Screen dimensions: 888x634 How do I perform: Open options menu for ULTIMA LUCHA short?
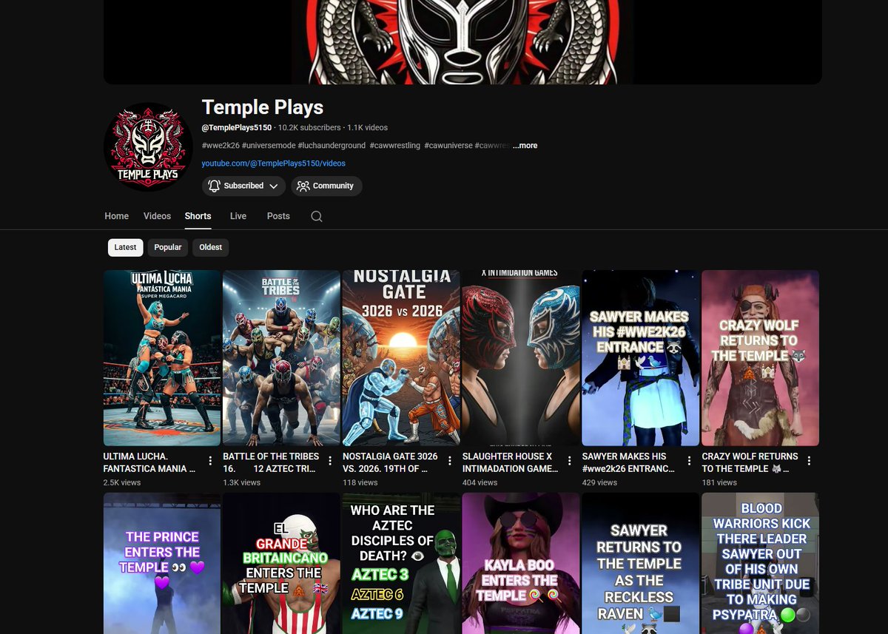[210, 461]
